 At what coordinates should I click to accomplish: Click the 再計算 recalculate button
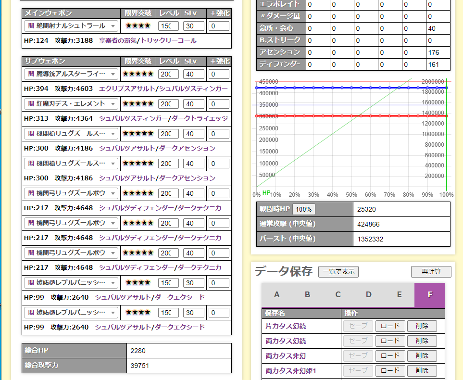click(x=431, y=272)
